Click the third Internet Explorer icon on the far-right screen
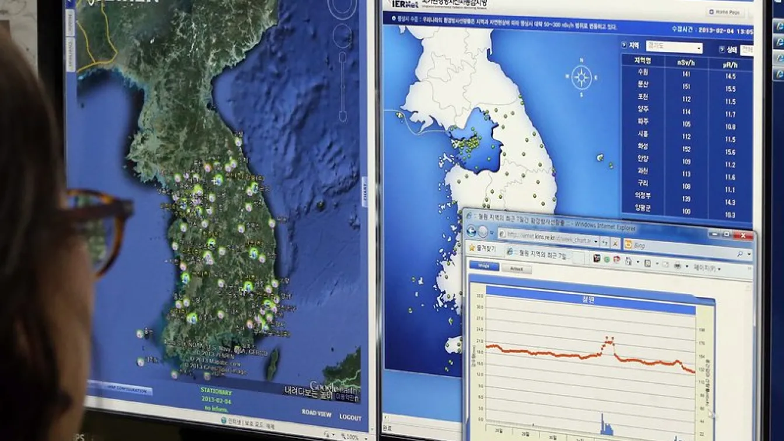Image resolution: width=784 pixels, height=441 pixels. pos(779,58)
